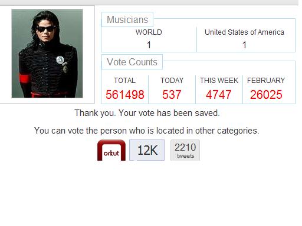
Task: Click the TOTAL vote label
Action: point(124,81)
